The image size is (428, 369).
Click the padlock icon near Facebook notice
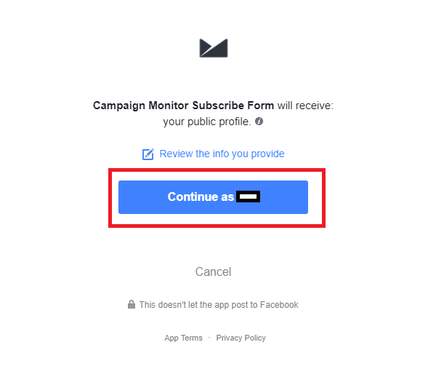click(132, 304)
